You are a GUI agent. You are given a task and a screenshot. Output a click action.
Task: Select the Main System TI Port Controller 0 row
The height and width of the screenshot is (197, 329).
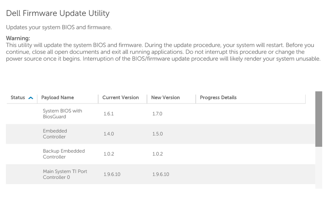pos(65,174)
